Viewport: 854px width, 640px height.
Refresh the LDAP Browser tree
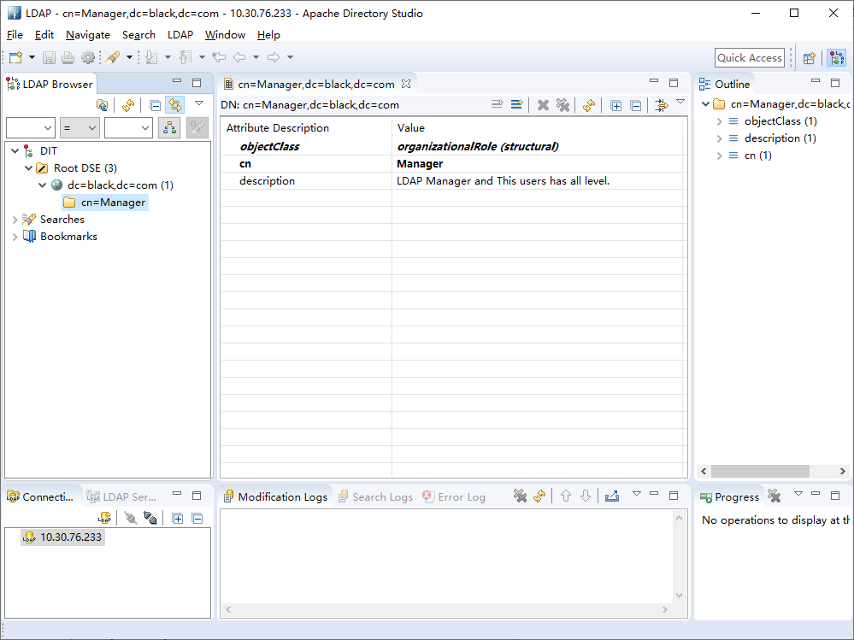pos(128,105)
